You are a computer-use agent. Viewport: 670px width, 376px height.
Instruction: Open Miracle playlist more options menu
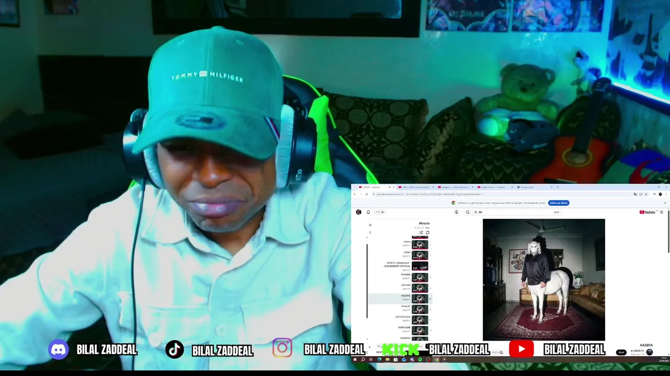click(x=370, y=232)
